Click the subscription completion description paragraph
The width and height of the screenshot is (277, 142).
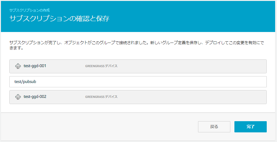[136, 45]
